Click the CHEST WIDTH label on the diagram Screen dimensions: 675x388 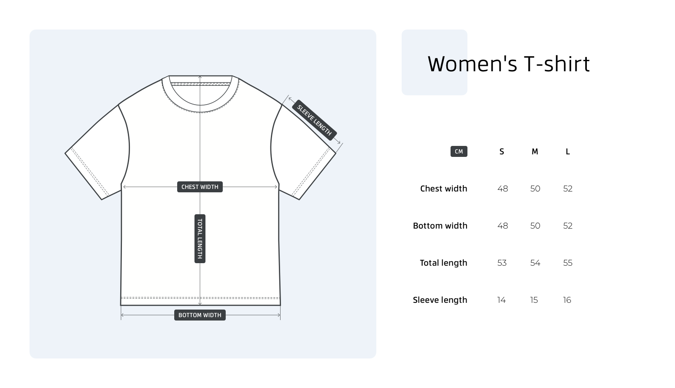(x=200, y=187)
